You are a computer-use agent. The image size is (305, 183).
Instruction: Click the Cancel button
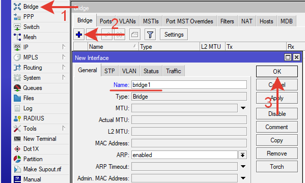(277, 85)
